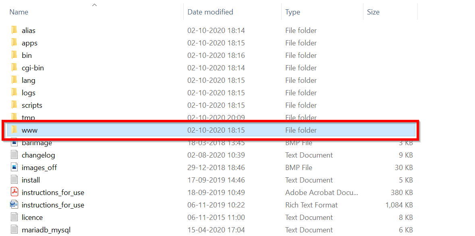Select the logs folder name
The image size is (475, 236).
29,93
